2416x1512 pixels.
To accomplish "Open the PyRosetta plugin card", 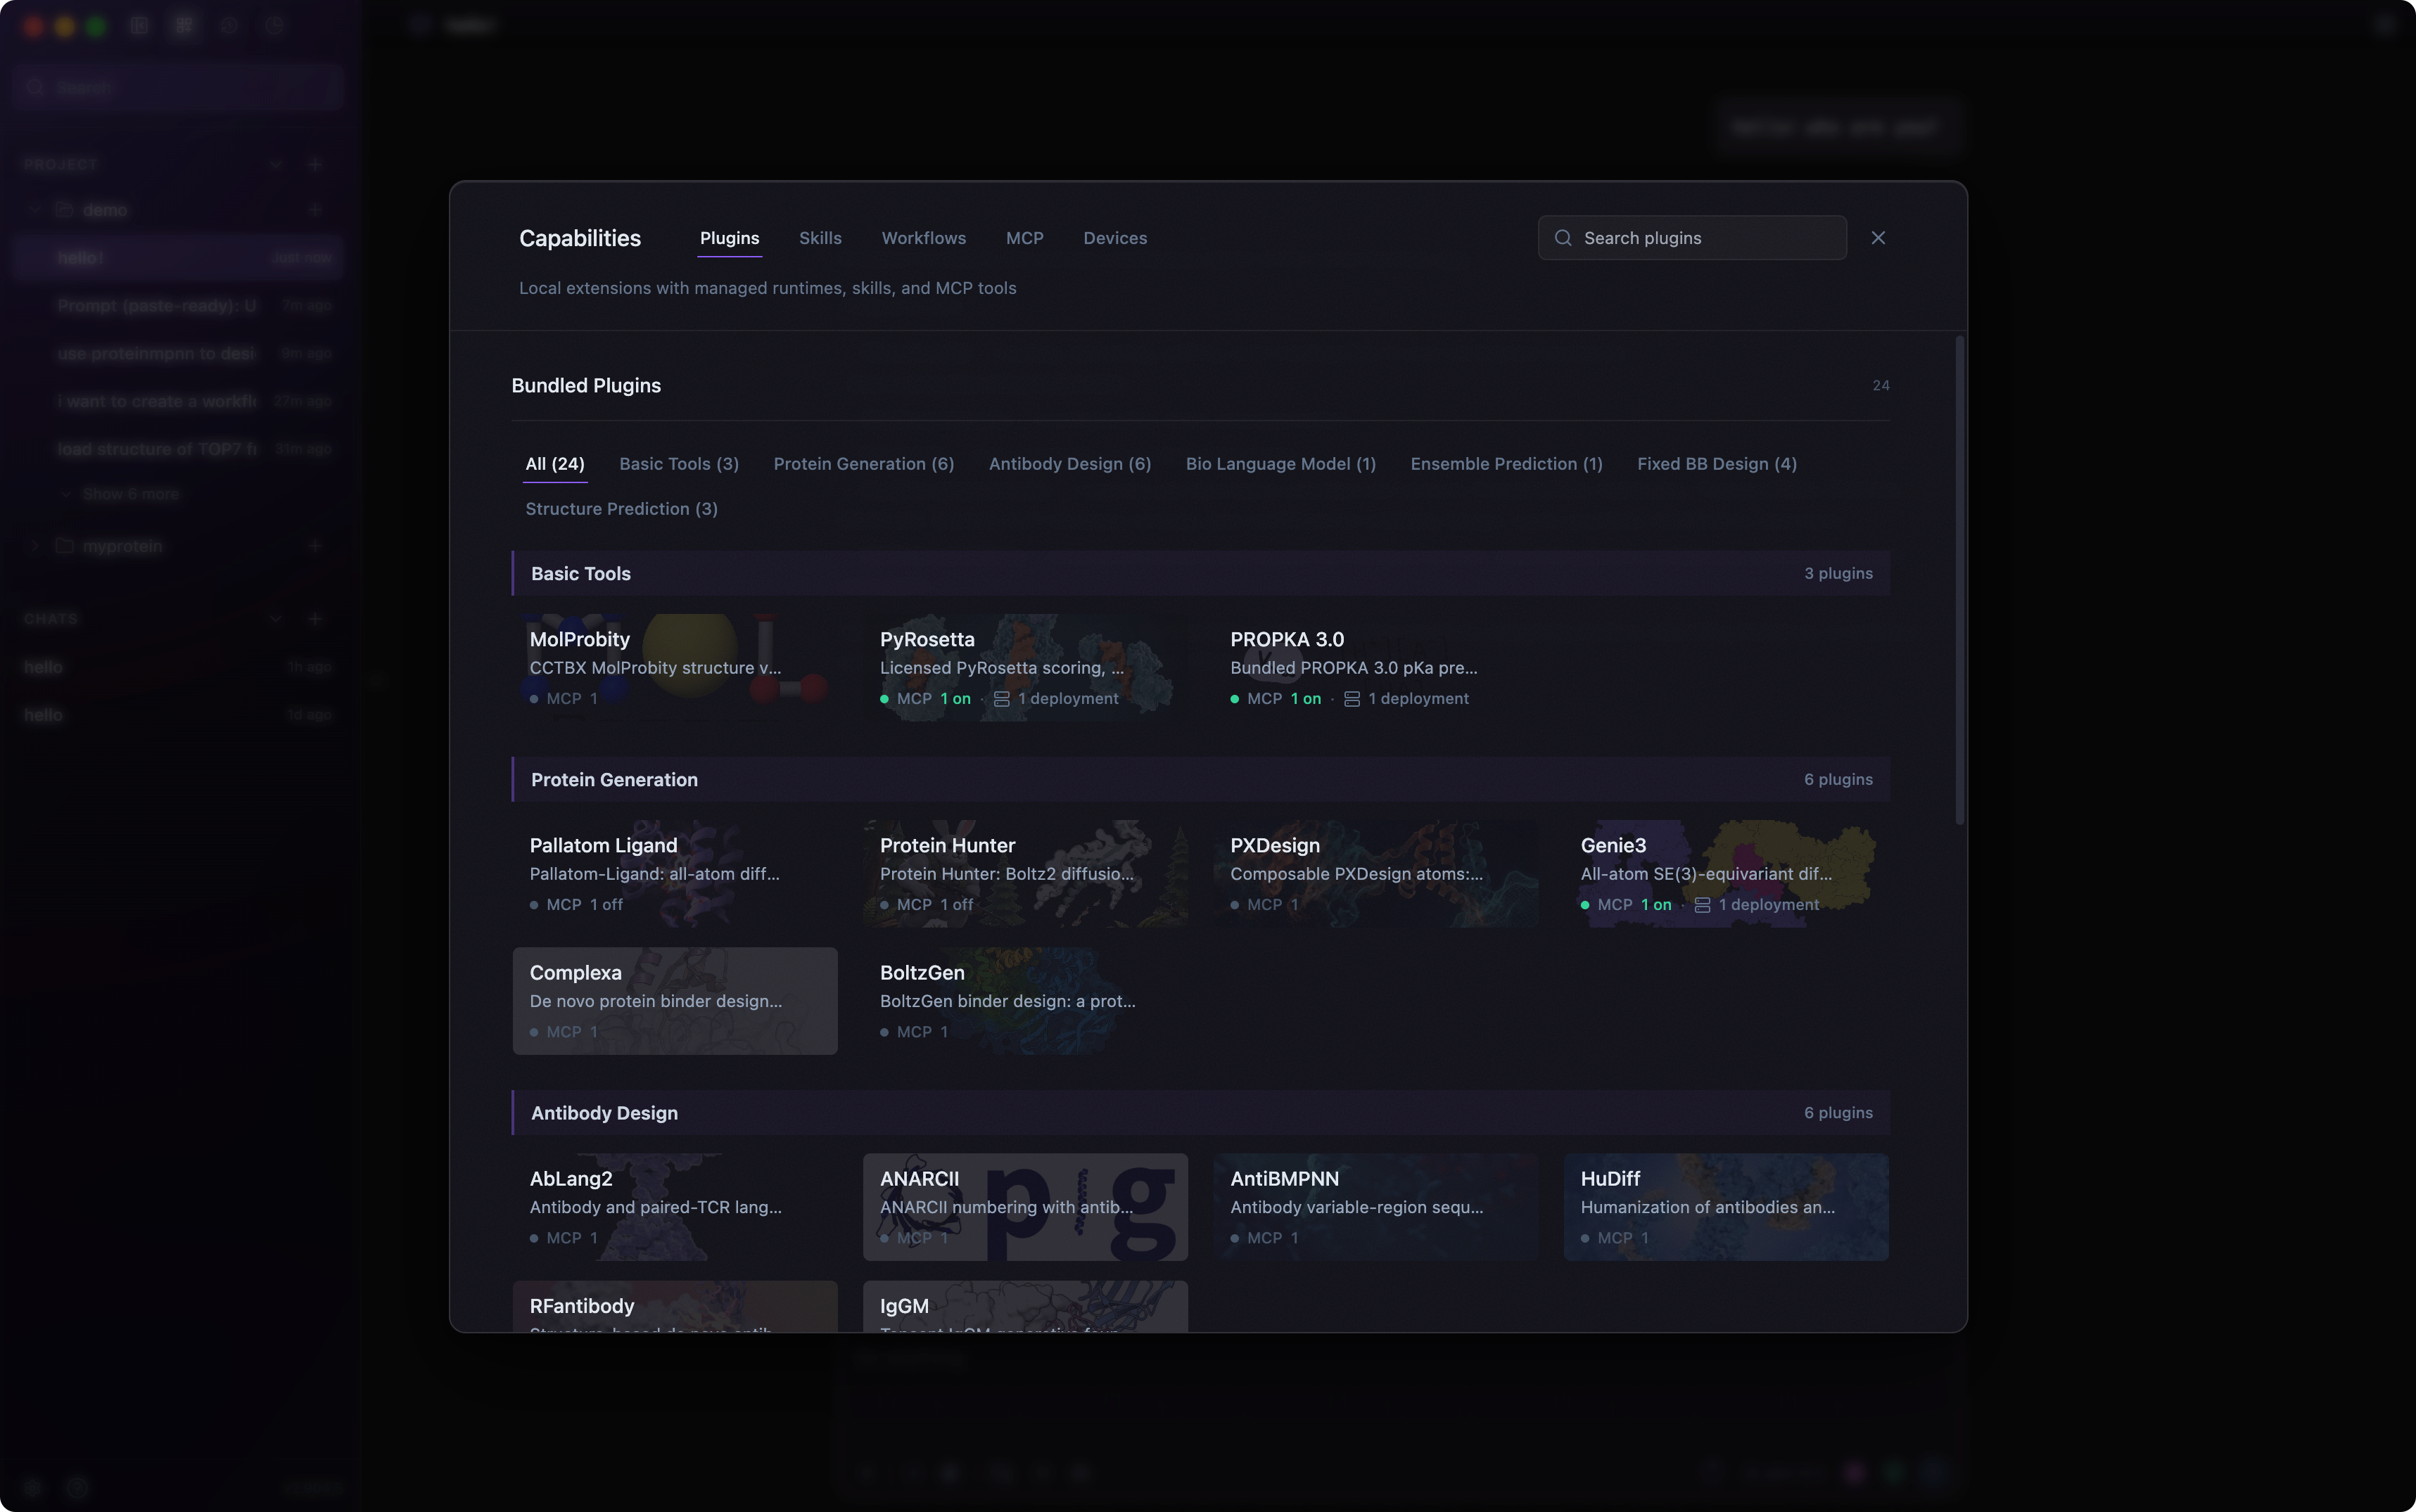I will click(1025, 668).
